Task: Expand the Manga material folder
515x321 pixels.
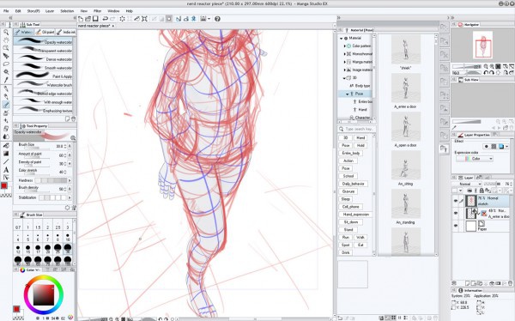Action: (x=344, y=62)
